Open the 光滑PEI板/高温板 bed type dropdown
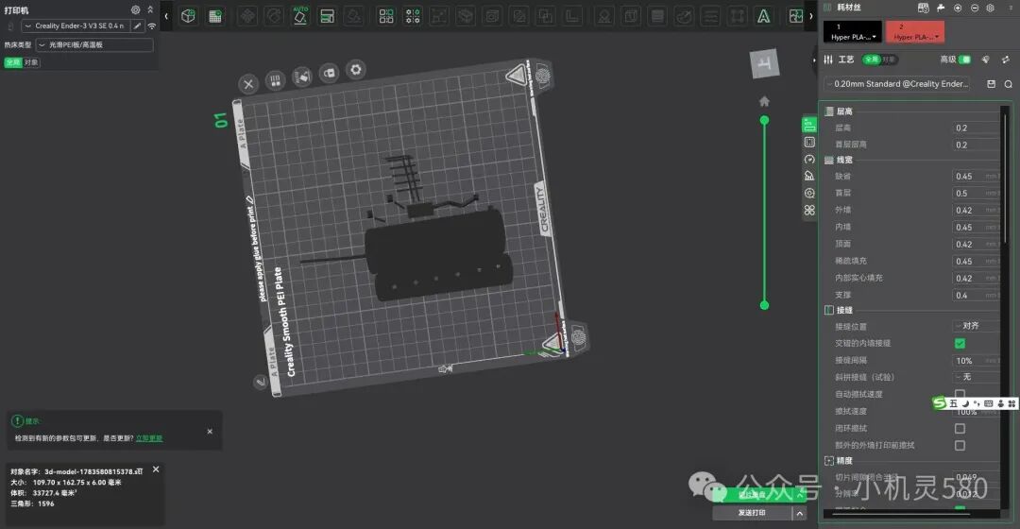 pyautogui.click(x=95, y=45)
